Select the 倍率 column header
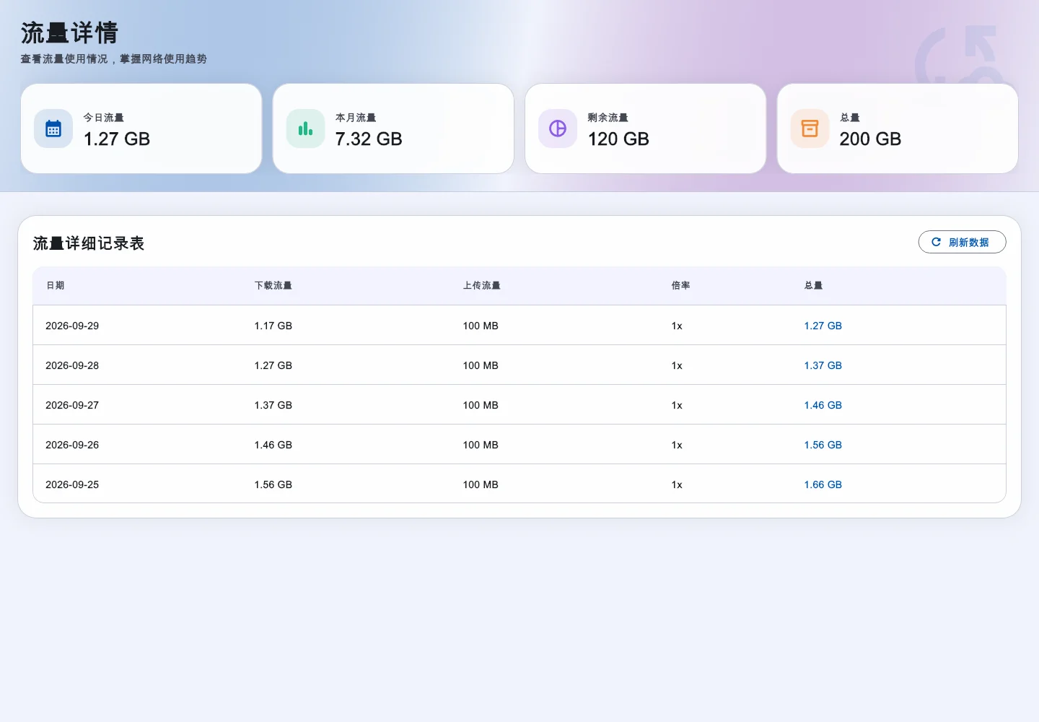Viewport: 1039px width, 722px height. (681, 285)
